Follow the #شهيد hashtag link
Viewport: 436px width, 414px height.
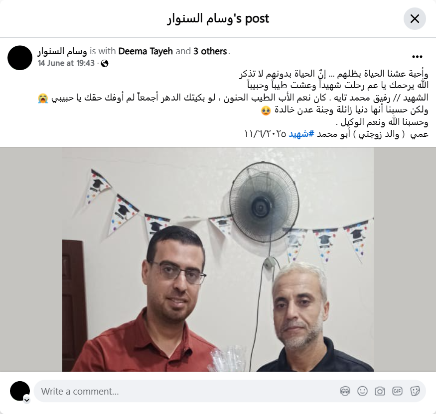coord(301,134)
